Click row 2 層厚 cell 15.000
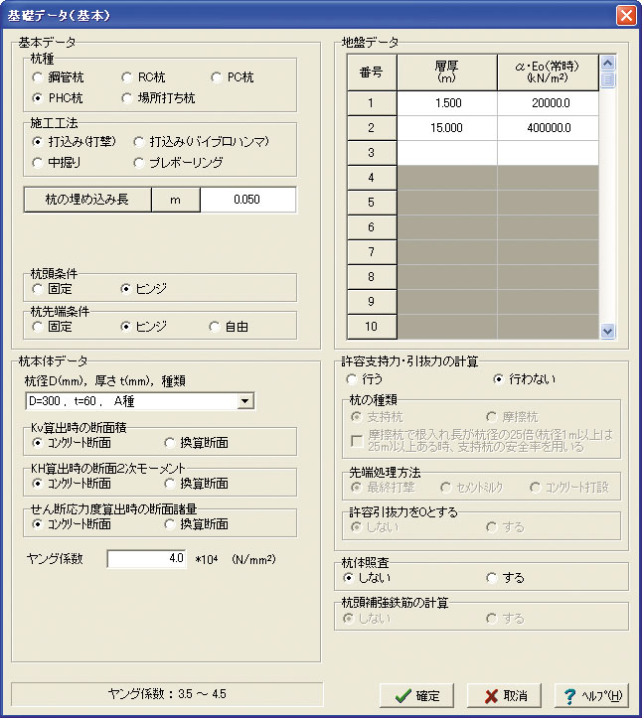 click(447, 128)
